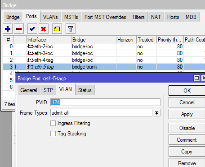Select the eth-4-tag row
The height and width of the screenshot is (167, 205).
104,60
